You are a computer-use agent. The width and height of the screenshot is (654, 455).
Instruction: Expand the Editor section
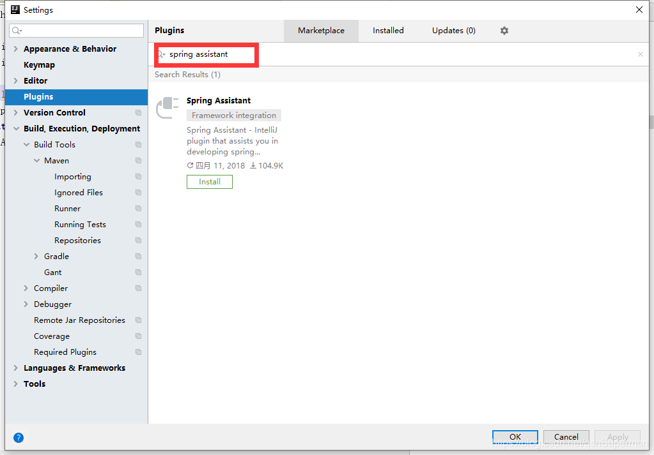pyautogui.click(x=15, y=81)
